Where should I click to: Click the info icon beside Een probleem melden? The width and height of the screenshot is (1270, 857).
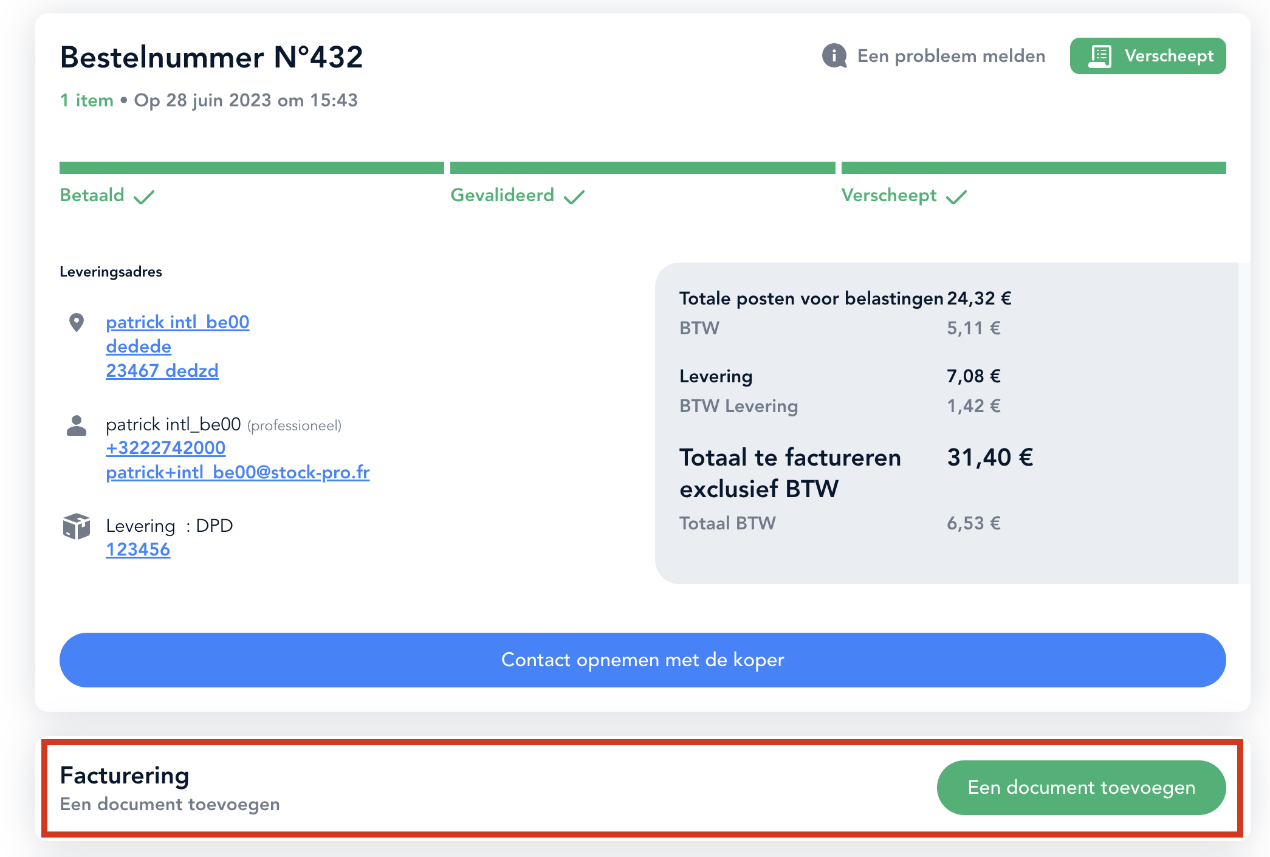[x=834, y=56]
